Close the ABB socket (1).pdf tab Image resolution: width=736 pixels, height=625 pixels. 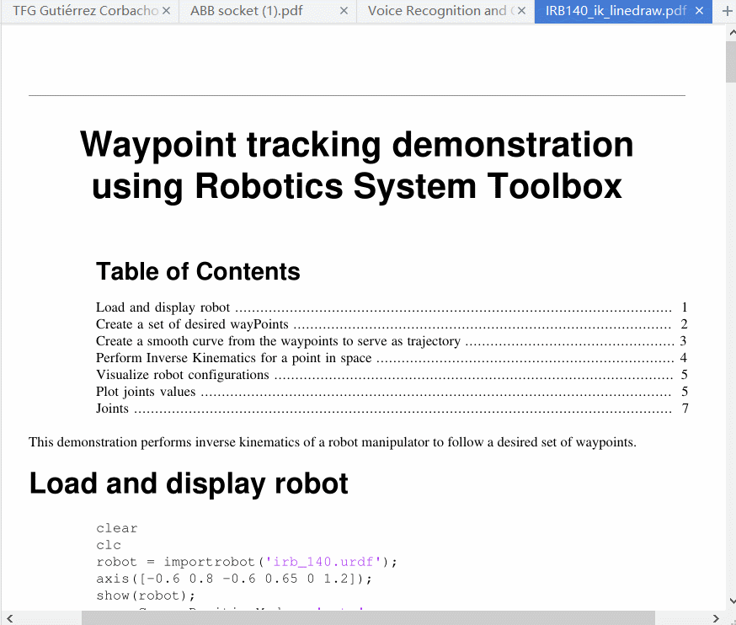coord(344,11)
